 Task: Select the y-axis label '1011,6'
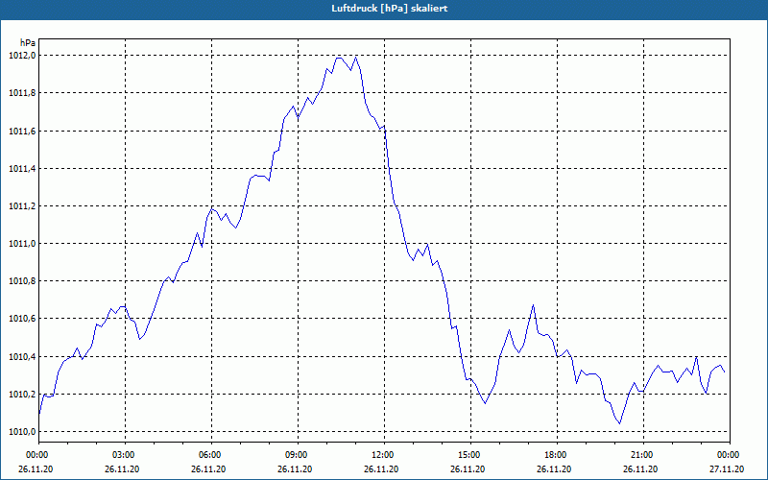point(22,131)
